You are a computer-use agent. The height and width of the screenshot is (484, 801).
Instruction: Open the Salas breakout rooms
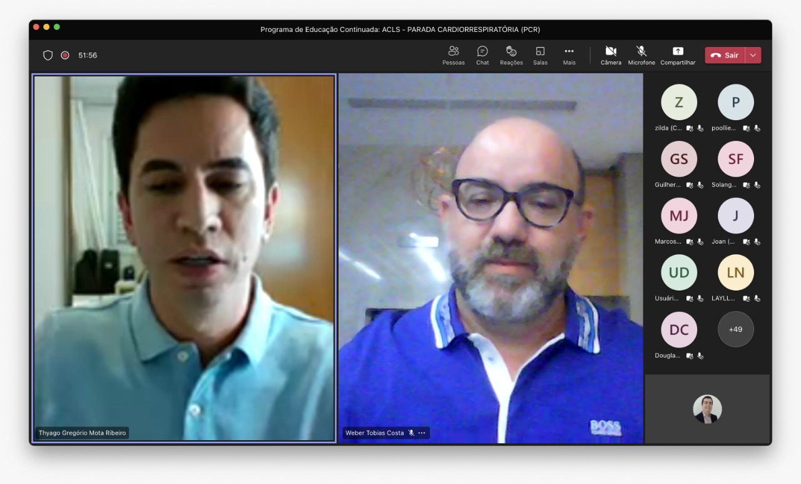[x=539, y=55]
